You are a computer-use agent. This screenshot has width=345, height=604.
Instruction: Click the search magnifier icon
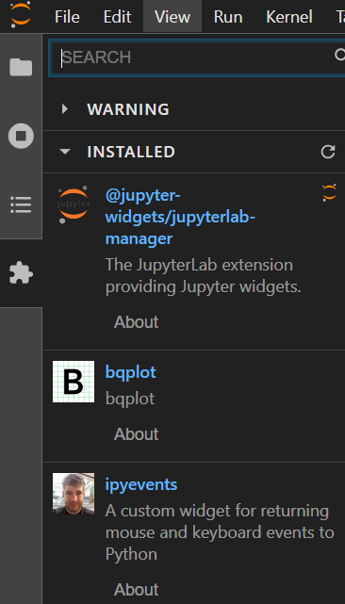pyautogui.click(x=339, y=56)
